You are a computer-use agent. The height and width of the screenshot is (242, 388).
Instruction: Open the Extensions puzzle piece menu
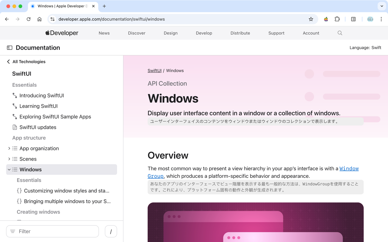[337, 19]
